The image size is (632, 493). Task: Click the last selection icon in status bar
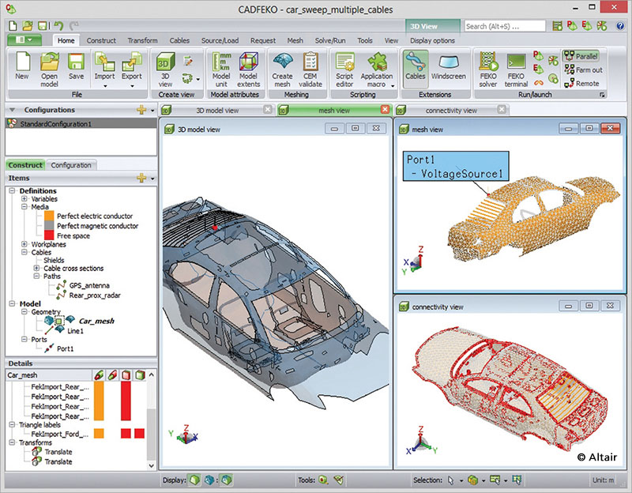[x=517, y=480]
